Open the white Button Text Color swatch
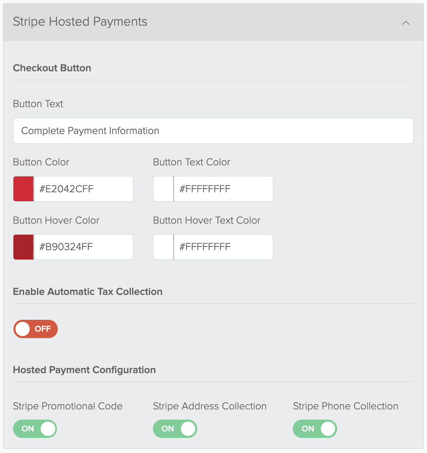Viewport: 427px width, 453px height. pos(163,189)
